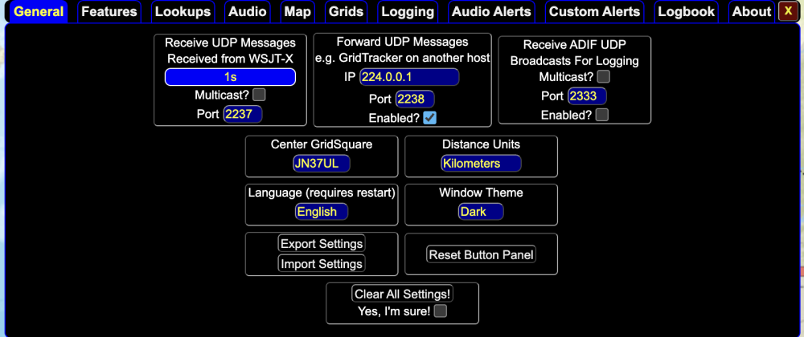
Task: Open the Features tab
Action: [x=109, y=12]
